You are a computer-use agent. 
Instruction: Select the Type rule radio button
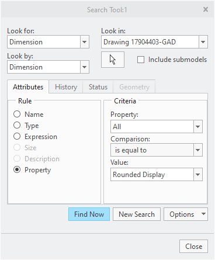17,125
